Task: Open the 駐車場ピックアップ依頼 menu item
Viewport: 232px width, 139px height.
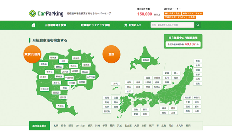Action: (95, 25)
